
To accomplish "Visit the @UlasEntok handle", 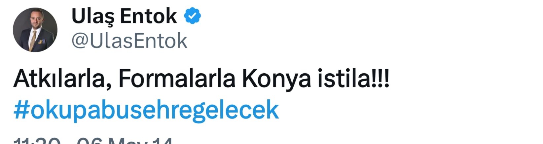I will pyautogui.click(x=129, y=41).
